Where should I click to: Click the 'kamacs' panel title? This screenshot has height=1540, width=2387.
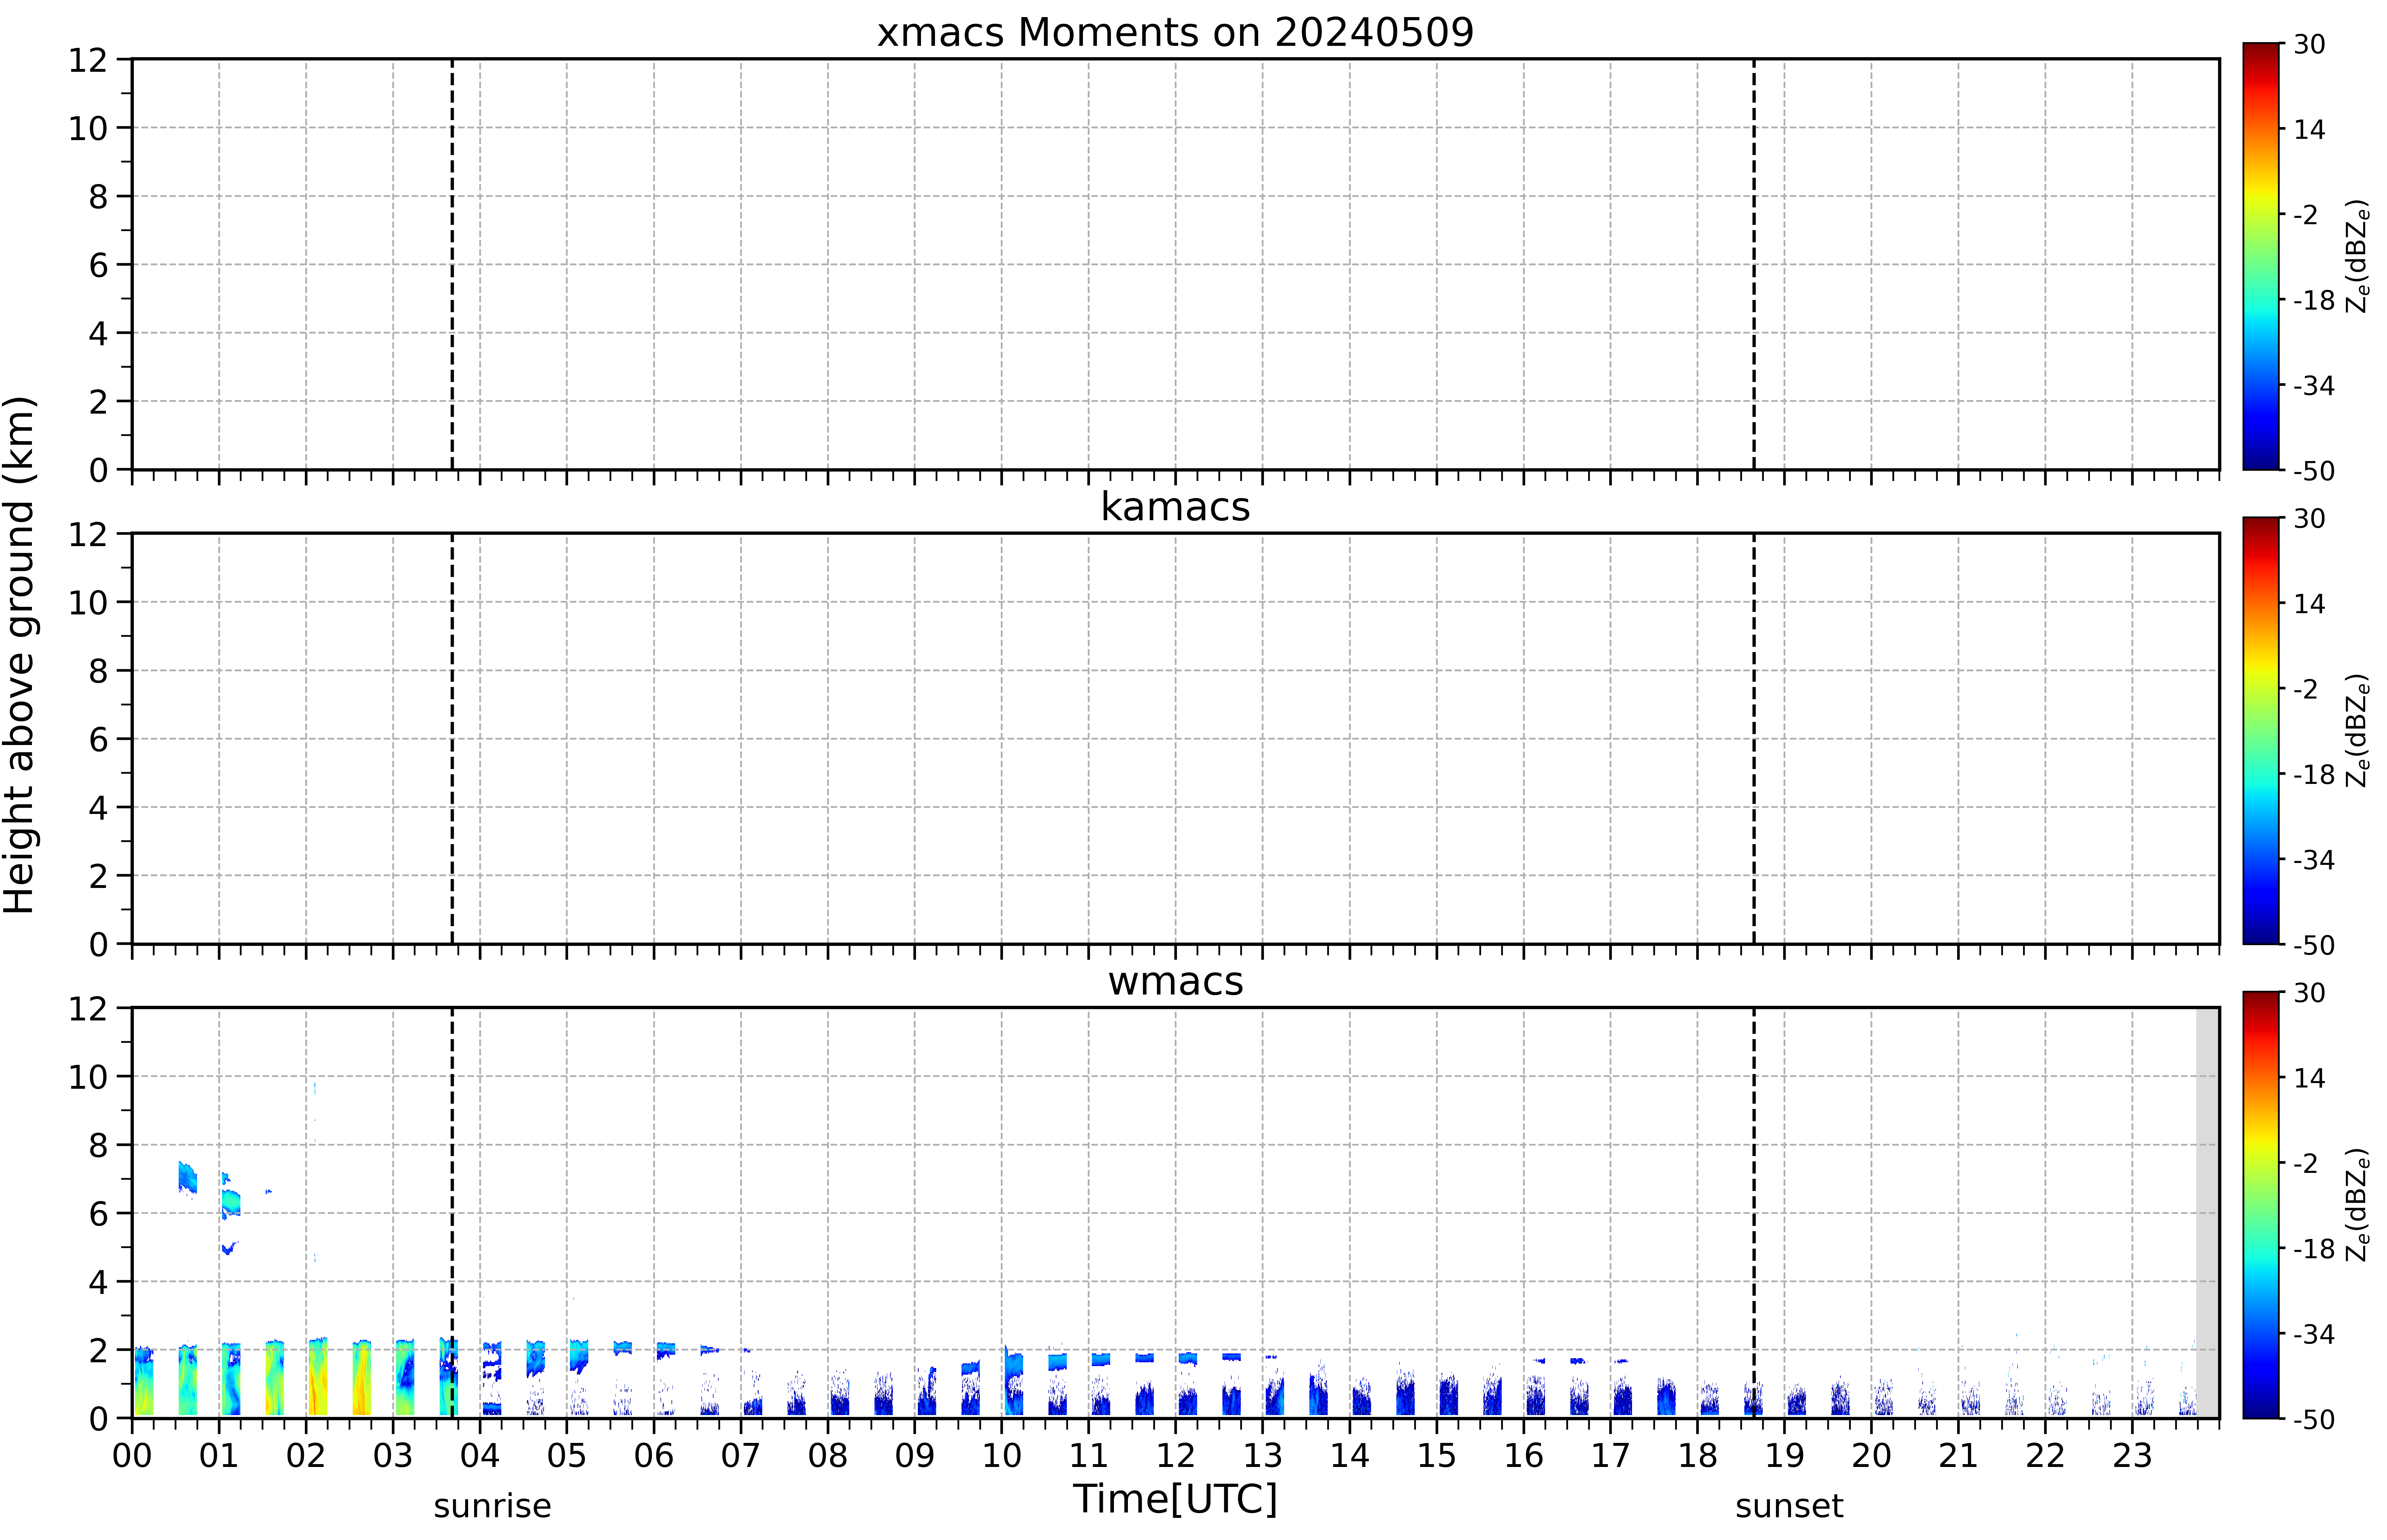[x=1175, y=507]
